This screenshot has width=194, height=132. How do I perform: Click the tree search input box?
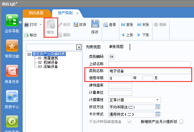point(51,47)
